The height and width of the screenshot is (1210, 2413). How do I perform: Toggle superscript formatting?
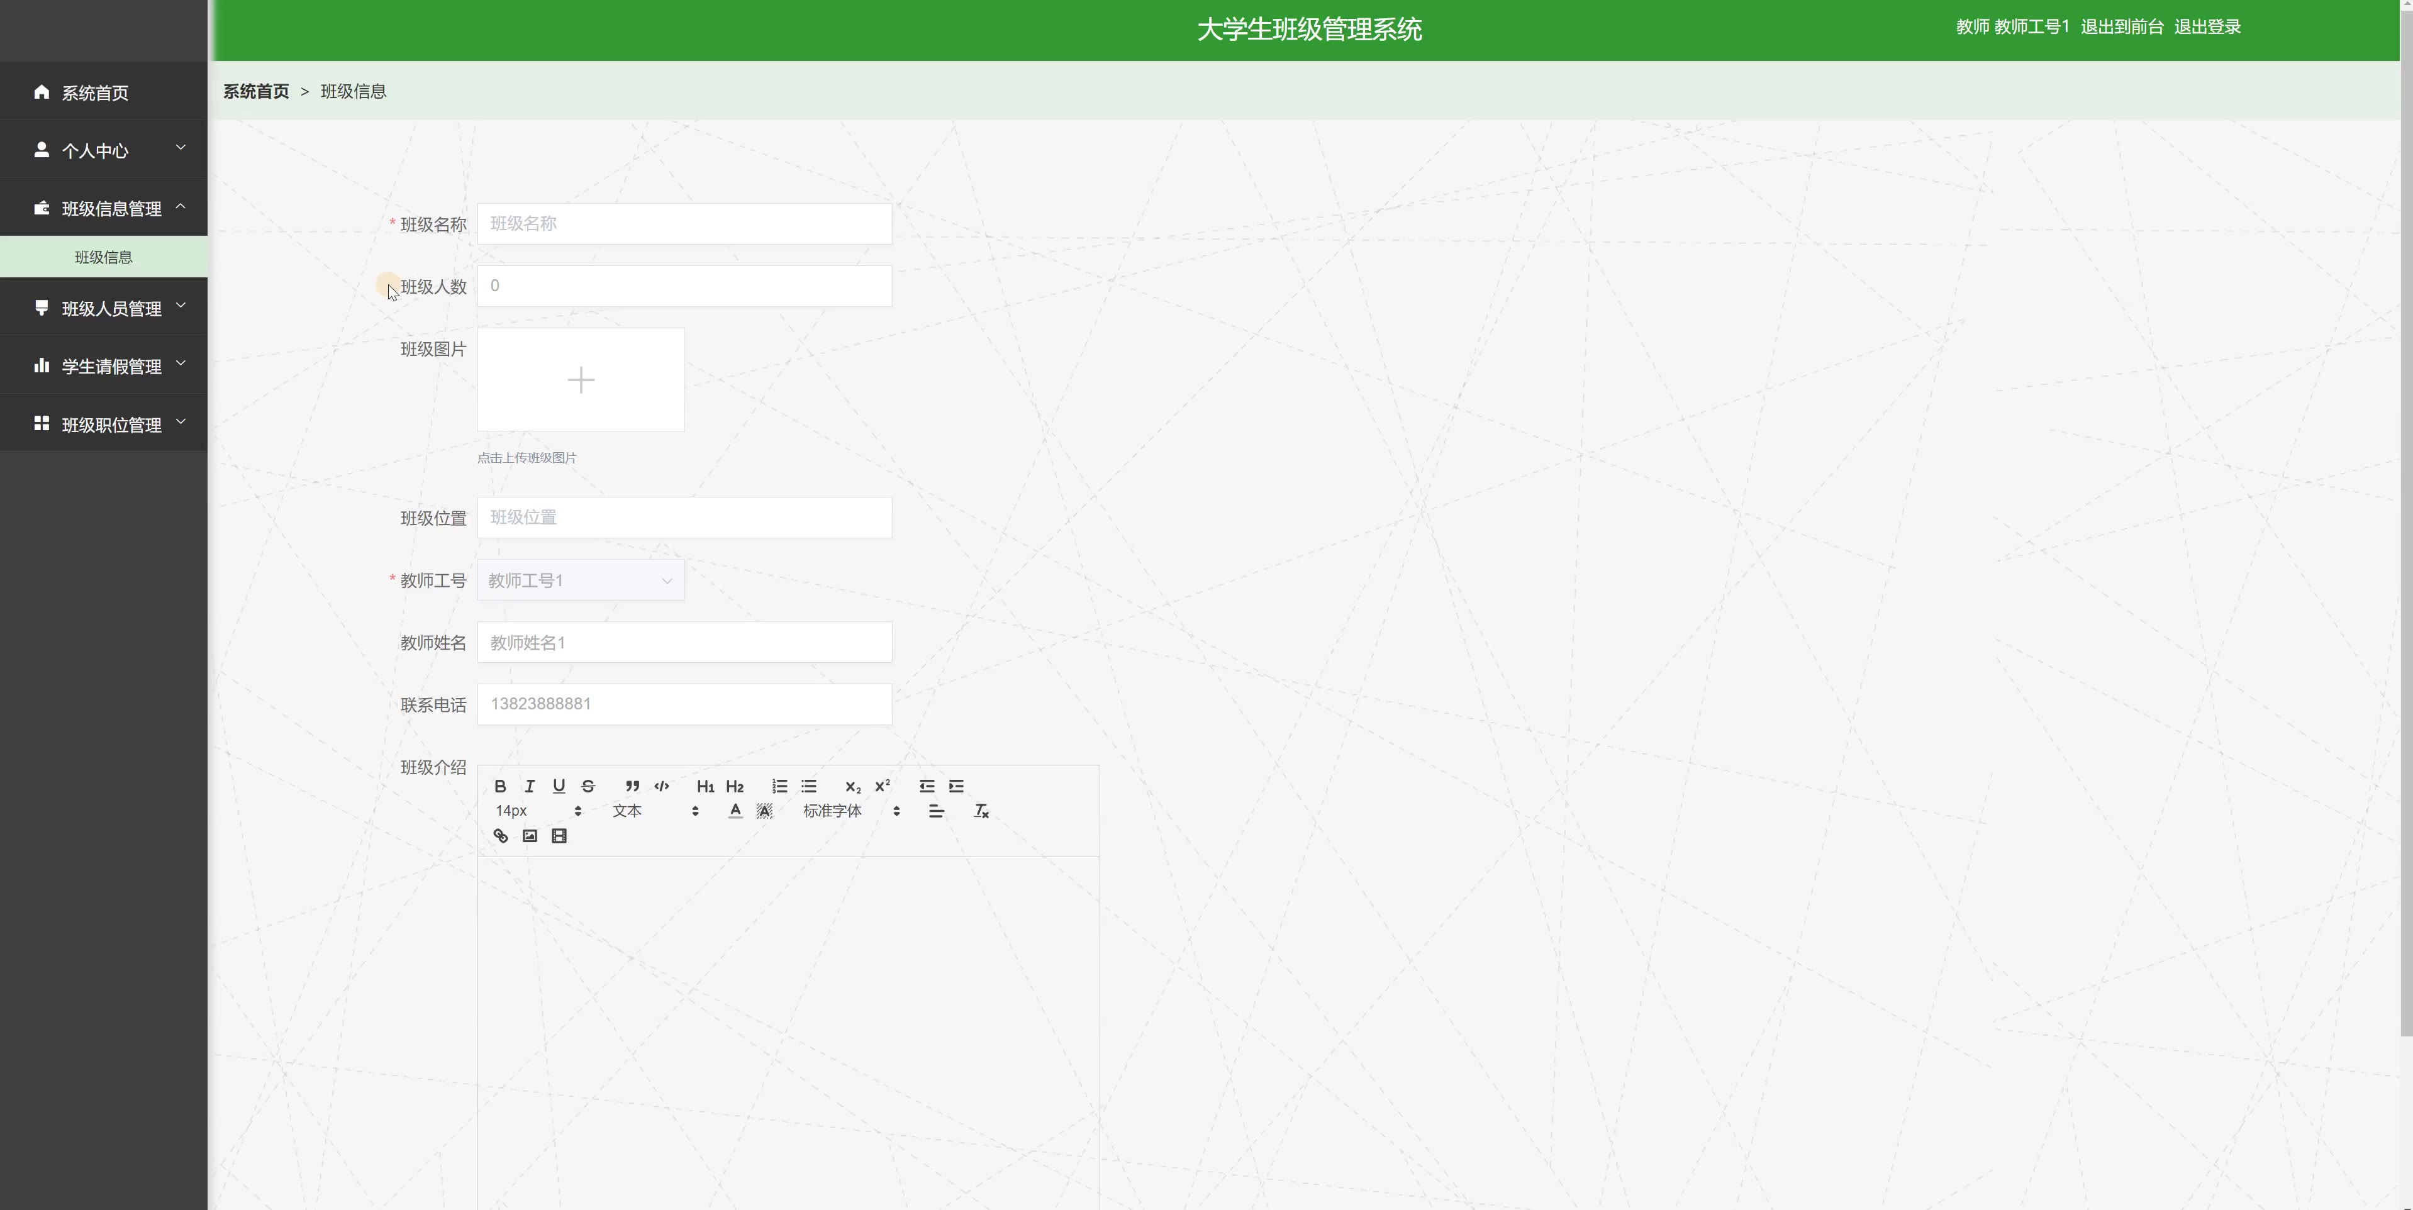(x=883, y=785)
